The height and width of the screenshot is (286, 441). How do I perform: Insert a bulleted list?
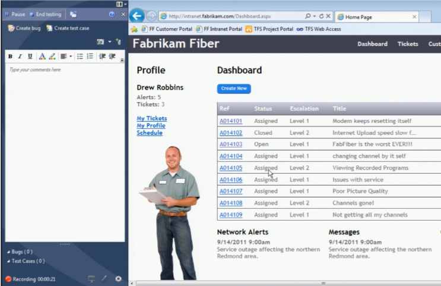tap(80, 56)
